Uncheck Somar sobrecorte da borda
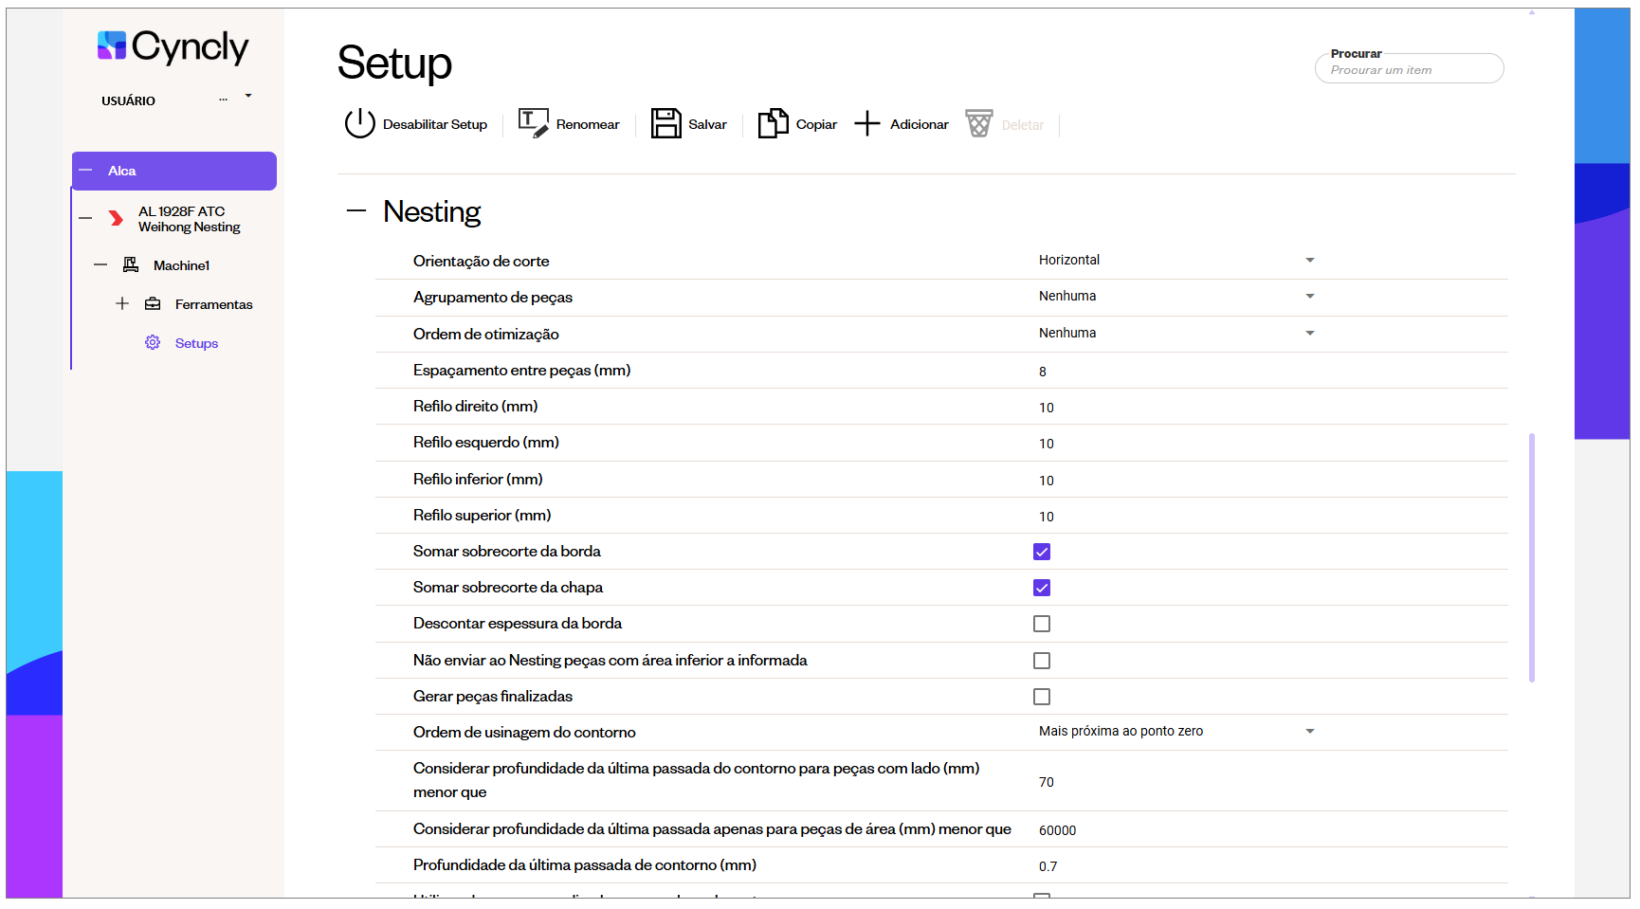Image resolution: width=1640 pixels, height=909 pixels. [1042, 552]
